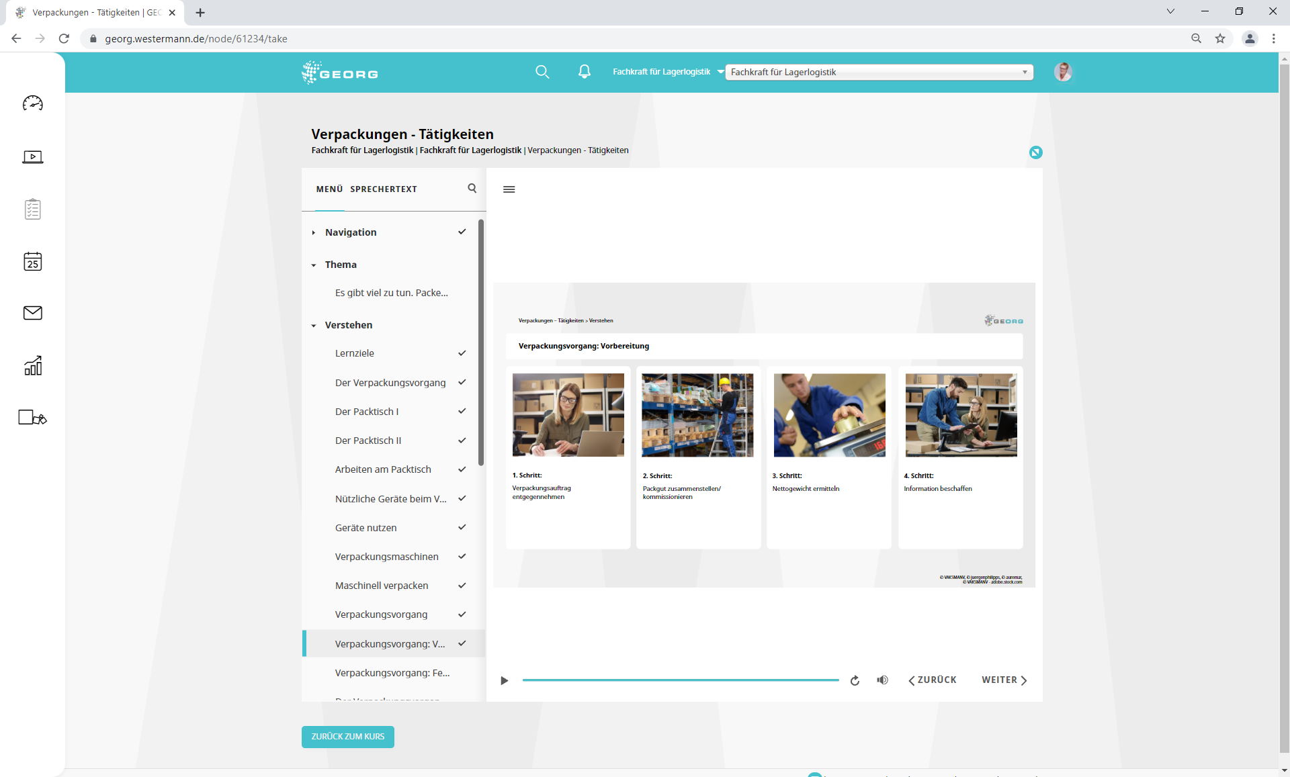The image size is (1290, 777).
Task: Open the Chrome profile icon
Action: (x=1250, y=38)
